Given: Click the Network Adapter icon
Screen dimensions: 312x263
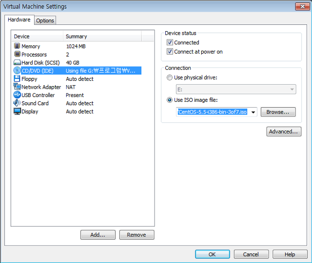Looking at the screenshot, I should pos(17,87).
